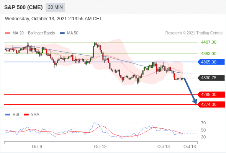Screen dimensions: 226x153
Task: Click the blue downward forecast arrow head
Action: [x=195, y=102]
